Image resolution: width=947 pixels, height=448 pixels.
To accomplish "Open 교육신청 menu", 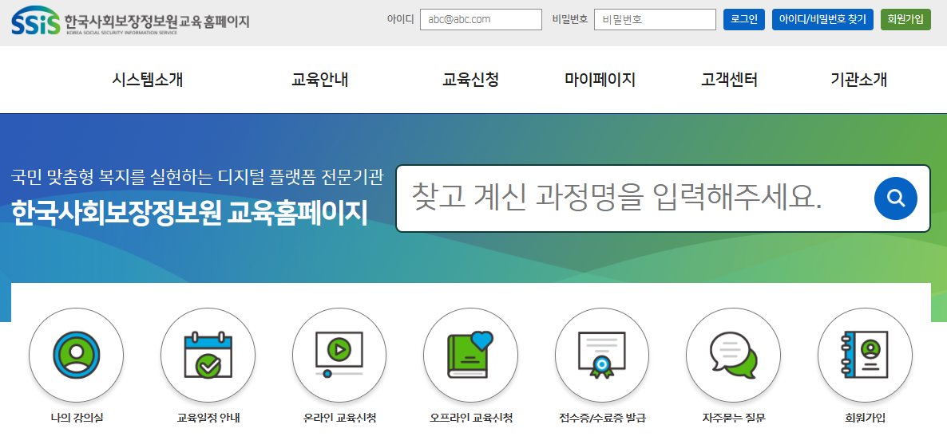I will point(470,80).
